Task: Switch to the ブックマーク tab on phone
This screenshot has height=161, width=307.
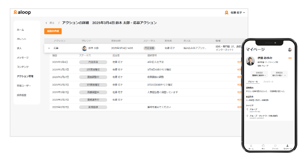Action: pyautogui.click(x=268, y=82)
